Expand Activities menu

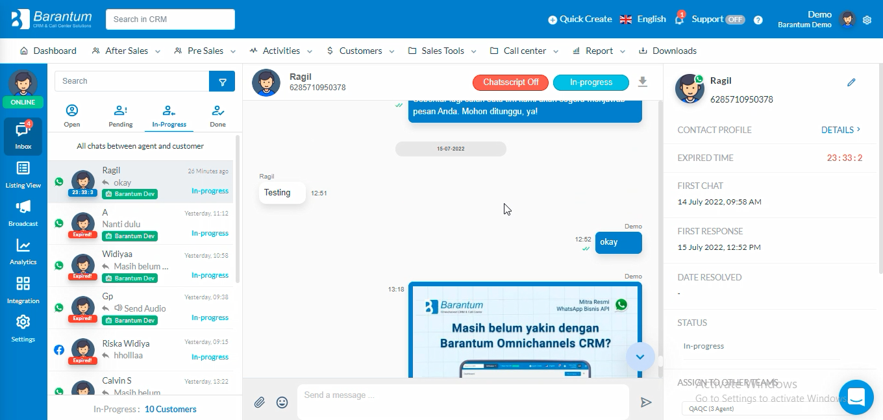[x=281, y=51]
